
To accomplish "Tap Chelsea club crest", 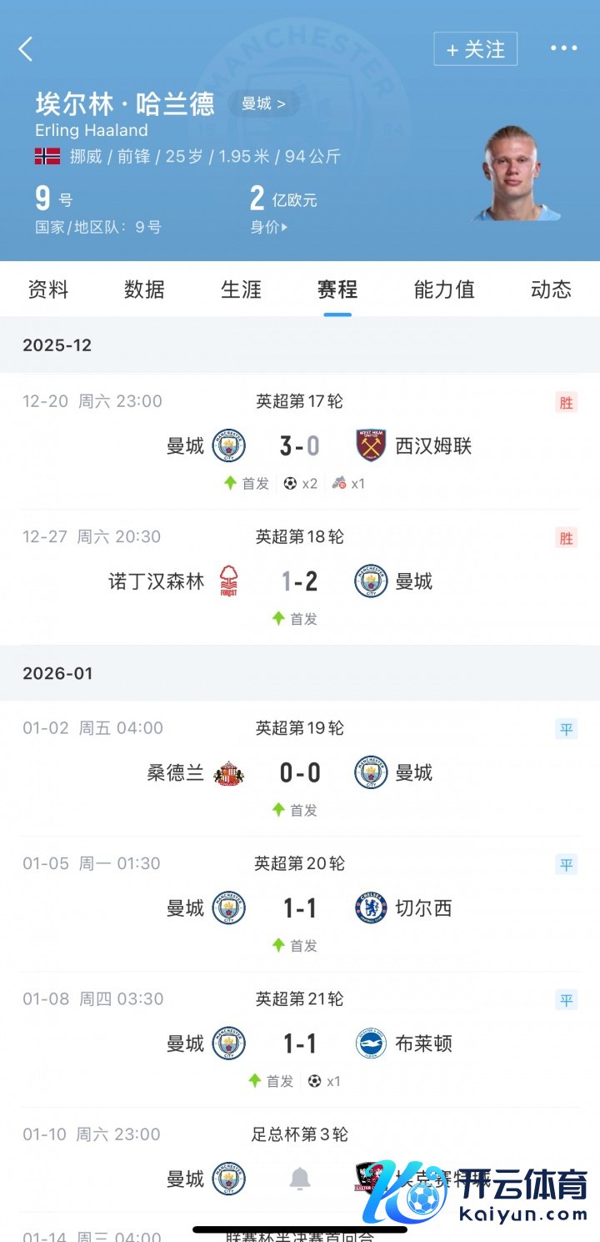I will [x=371, y=908].
